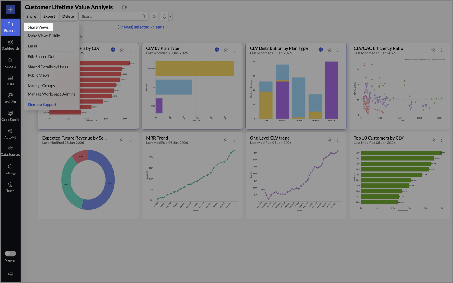Click the clear all link
Viewport: 453px width, 283px height.
click(160, 27)
